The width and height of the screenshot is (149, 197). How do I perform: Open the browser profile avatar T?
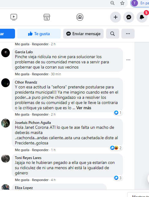[135, 3]
